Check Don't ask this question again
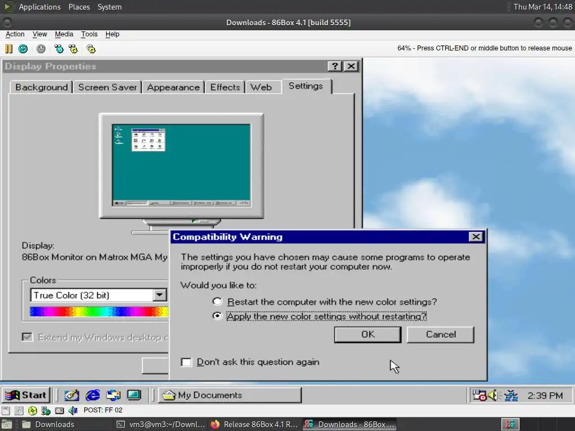This screenshot has width=575, height=431. (186, 362)
